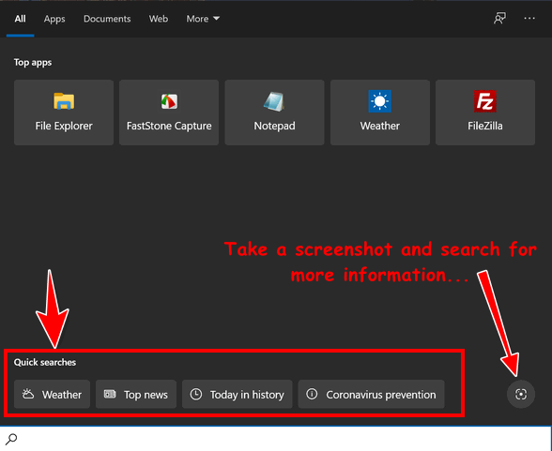The width and height of the screenshot is (552, 451).
Task: Launch FastStone Capture from top apps
Action: (169, 113)
